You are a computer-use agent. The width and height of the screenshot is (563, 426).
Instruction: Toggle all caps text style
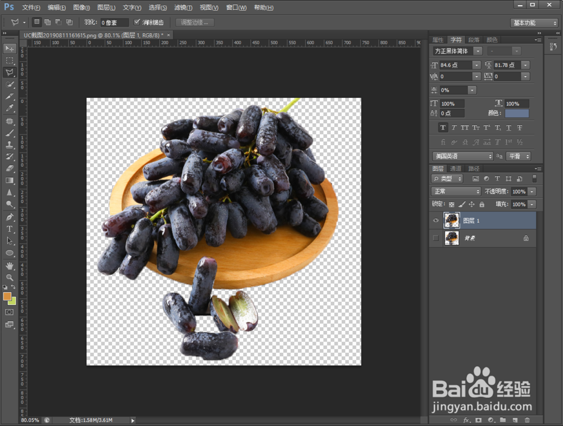pyautogui.click(x=464, y=127)
